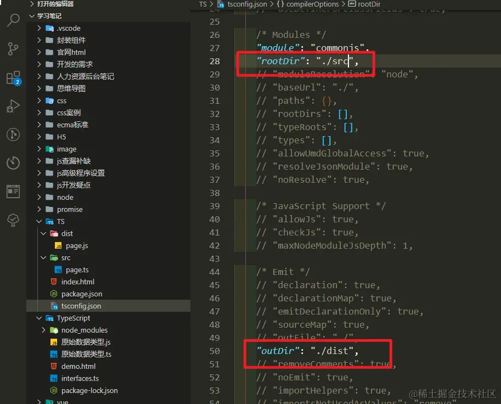The height and width of the screenshot is (404, 501).
Task: Open the Source Control view
Action: [13, 49]
